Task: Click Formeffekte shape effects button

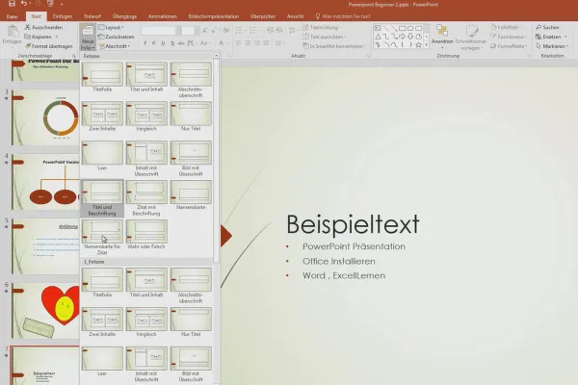Action: 509,46
